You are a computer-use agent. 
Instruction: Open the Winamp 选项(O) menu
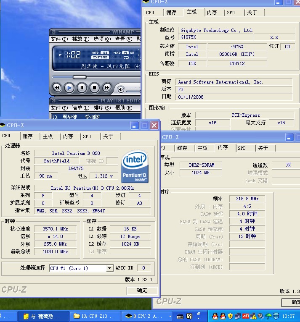[102, 39]
